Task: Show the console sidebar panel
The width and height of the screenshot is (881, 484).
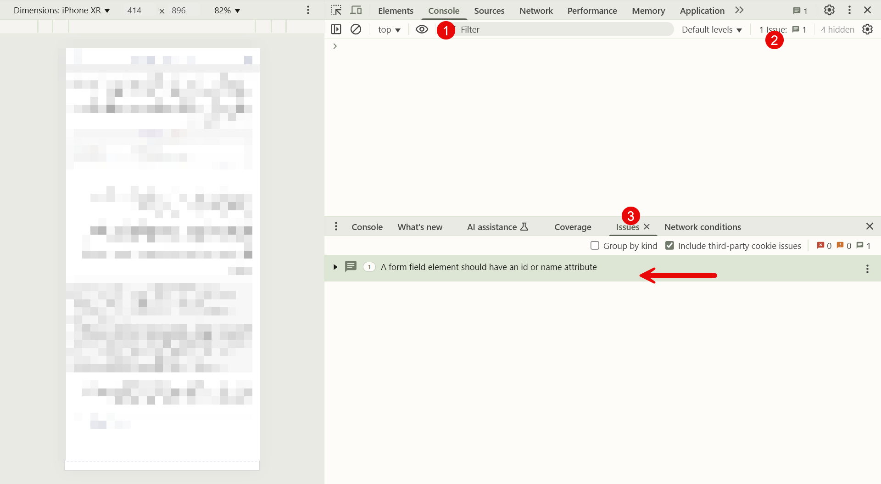Action: tap(336, 29)
